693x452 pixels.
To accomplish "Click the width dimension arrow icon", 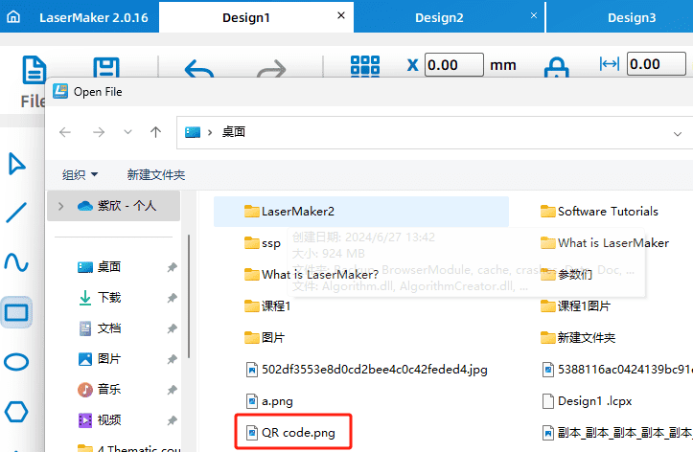I will coord(610,64).
